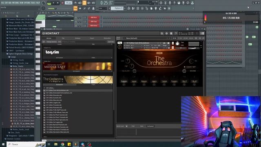This screenshot has width=261, height=147.
Task: Switch to FL Studio taskbar icon
Action: click(x=76, y=144)
